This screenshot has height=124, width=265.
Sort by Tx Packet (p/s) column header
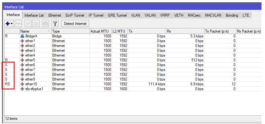pos(220,31)
